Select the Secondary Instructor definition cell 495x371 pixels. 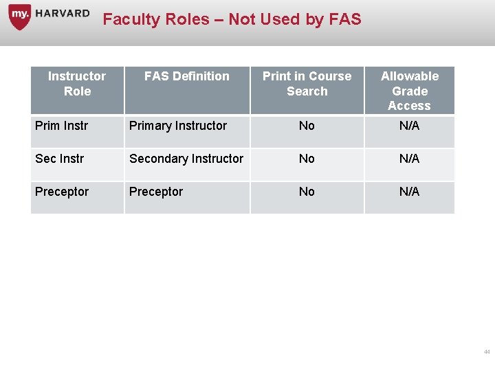click(186, 159)
